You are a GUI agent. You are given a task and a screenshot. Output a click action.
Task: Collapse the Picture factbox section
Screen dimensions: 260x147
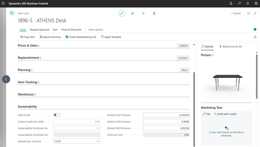(x=207, y=55)
